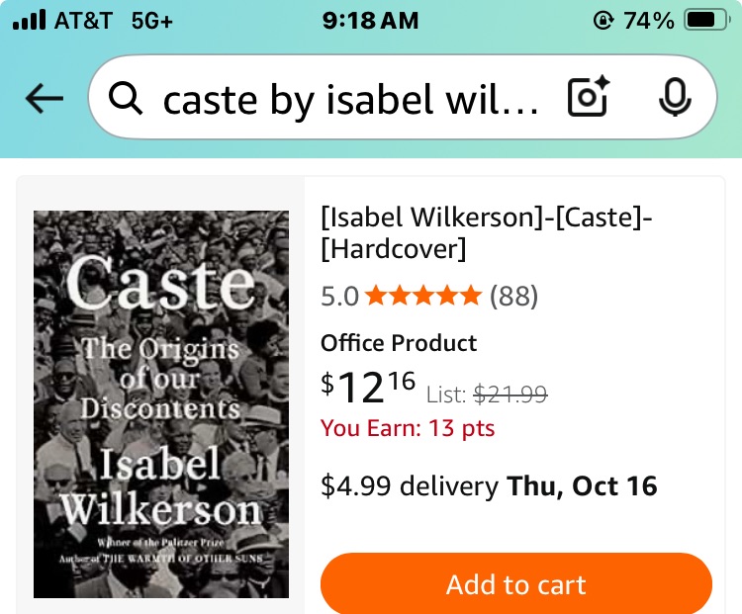Tap the '$4.99 delivery Thu, Oct 16' text
The height and width of the screenshot is (614, 742).
[x=489, y=485]
